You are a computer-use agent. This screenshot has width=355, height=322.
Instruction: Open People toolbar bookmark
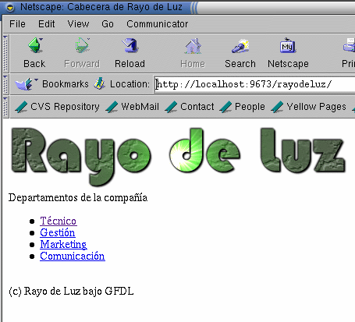click(242, 107)
